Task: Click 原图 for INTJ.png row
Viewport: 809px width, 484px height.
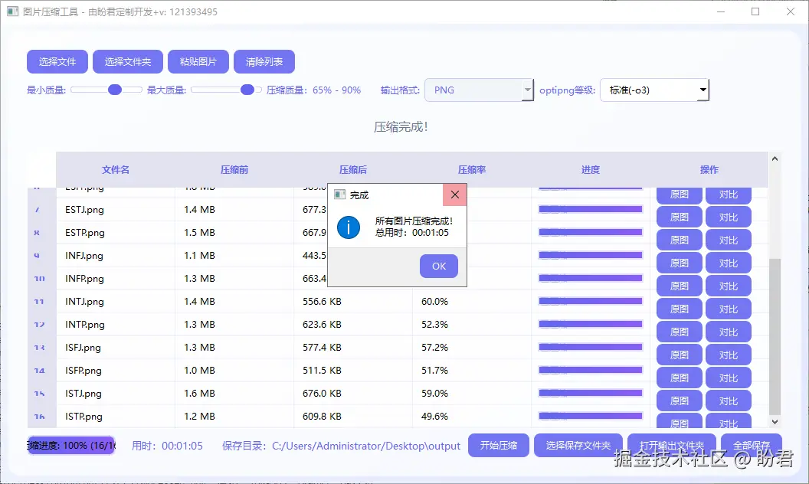Action: (x=679, y=309)
